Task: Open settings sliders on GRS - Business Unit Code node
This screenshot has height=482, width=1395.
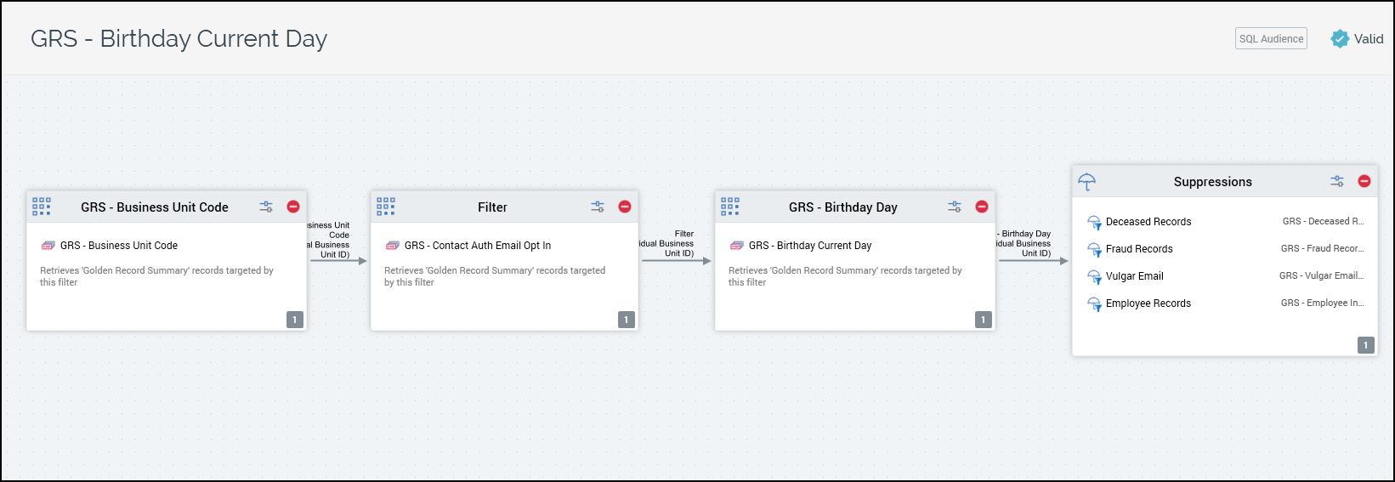Action: click(266, 207)
